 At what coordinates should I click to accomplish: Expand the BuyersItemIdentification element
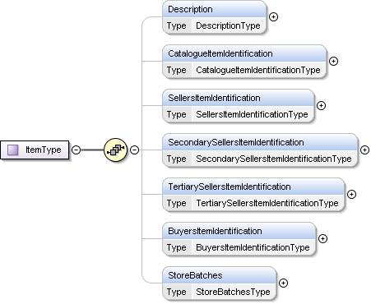[x=322, y=239]
